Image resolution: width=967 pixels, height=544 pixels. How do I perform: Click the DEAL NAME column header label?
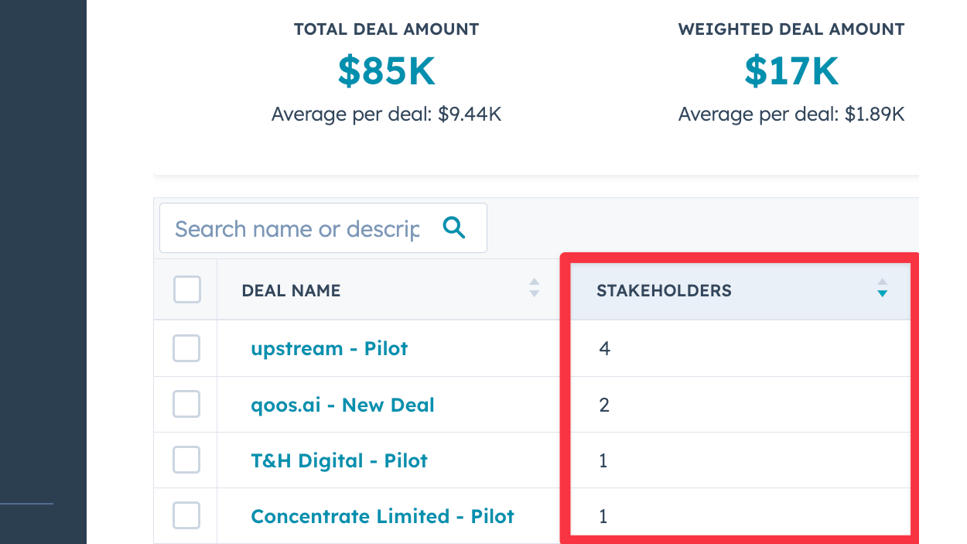point(291,291)
